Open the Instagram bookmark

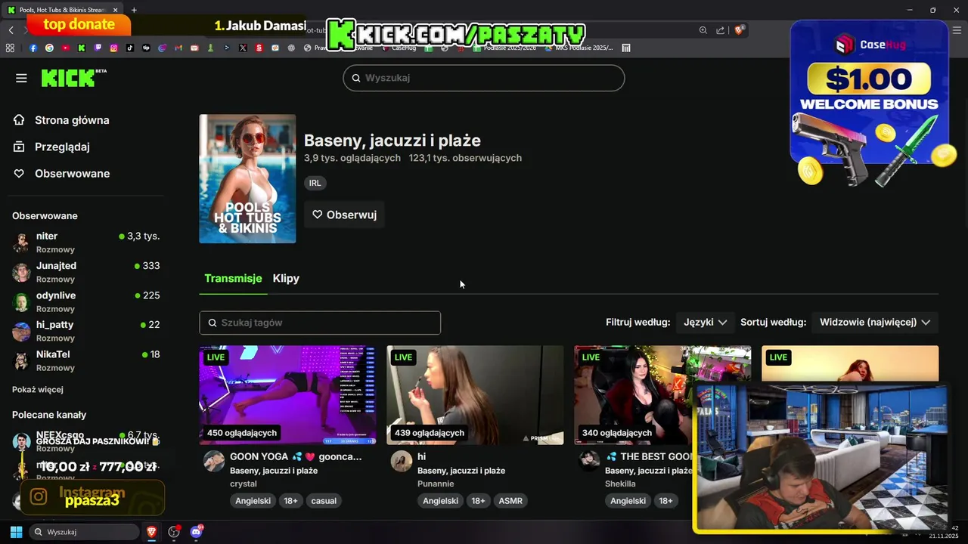point(113,48)
